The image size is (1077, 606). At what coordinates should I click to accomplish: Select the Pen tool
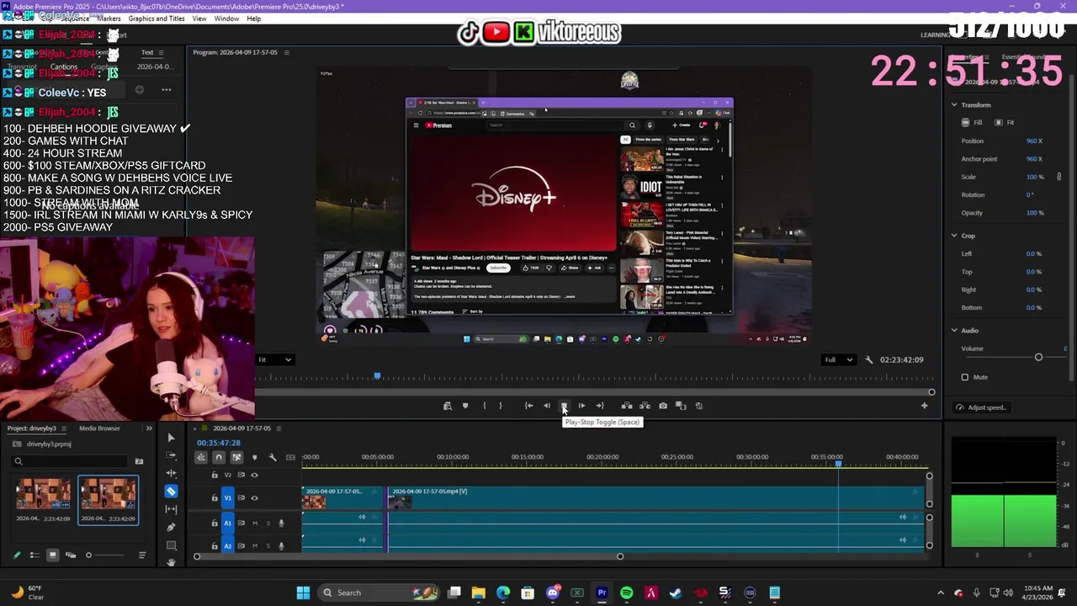[171, 527]
